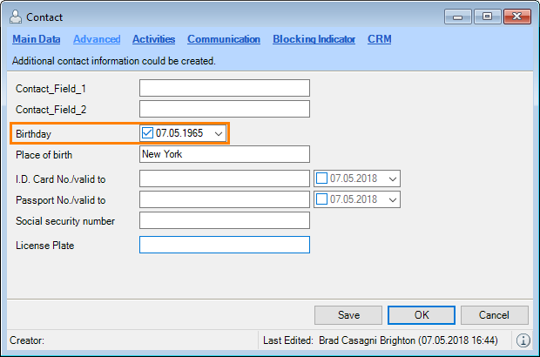Click the Place of birth field
This screenshot has width=540, height=357.
click(225, 154)
